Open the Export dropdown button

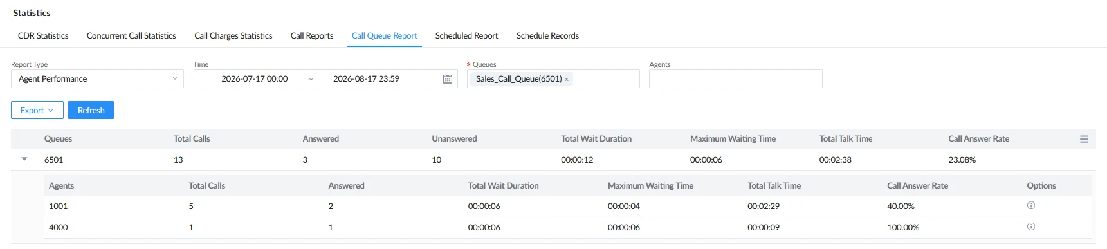[37, 110]
